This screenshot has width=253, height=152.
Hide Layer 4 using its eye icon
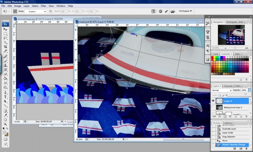[213, 101]
